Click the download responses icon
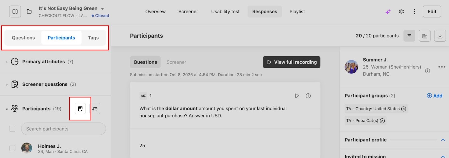449x158 pixels. coord(440,36)
